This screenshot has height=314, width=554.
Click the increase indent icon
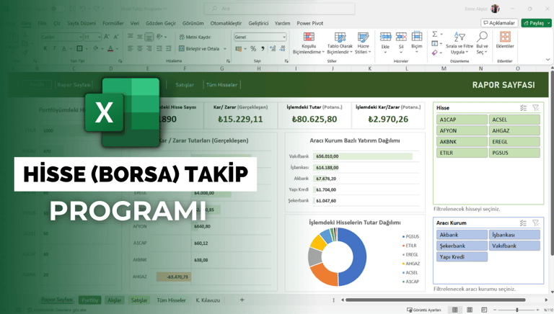pyautogui.click(x=169, y=49)
